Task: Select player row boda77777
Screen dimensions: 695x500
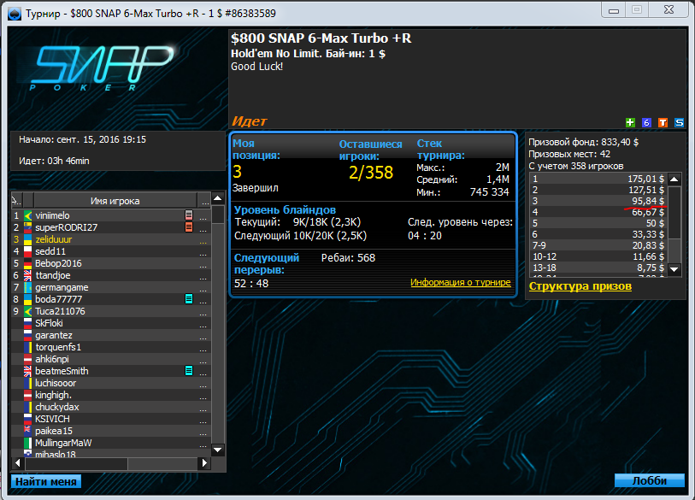Action: 111,299
